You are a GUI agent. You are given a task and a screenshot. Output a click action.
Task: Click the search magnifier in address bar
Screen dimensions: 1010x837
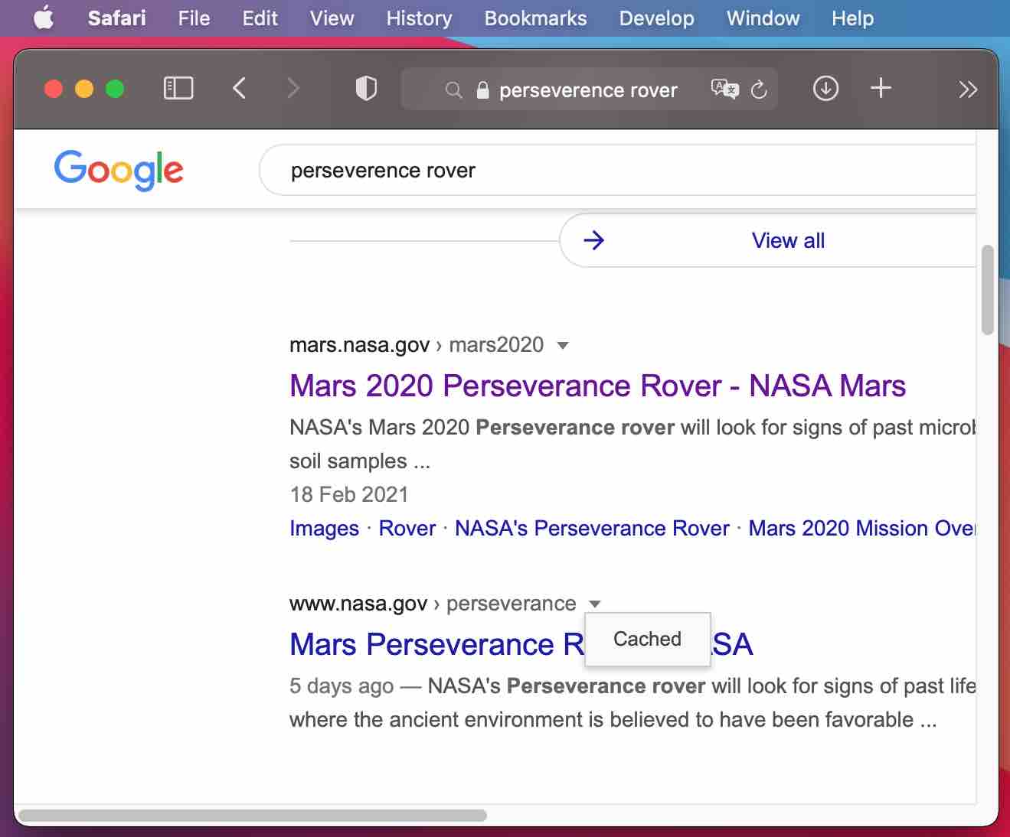click(453, 90)
